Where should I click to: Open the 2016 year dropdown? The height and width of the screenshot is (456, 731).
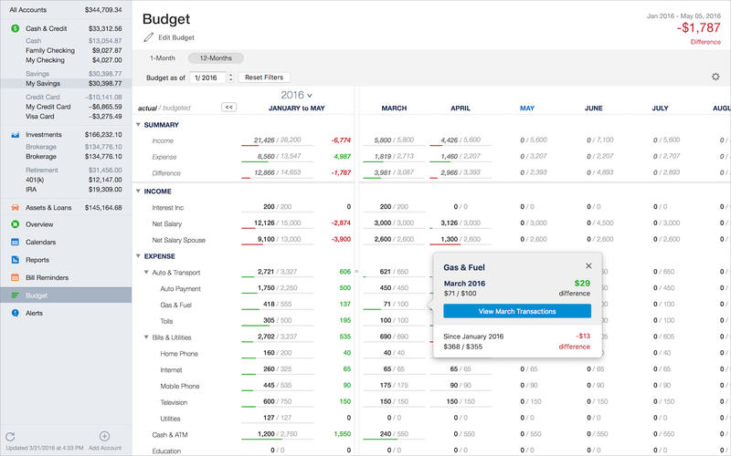pyautogui.click(x=297, y=95)
